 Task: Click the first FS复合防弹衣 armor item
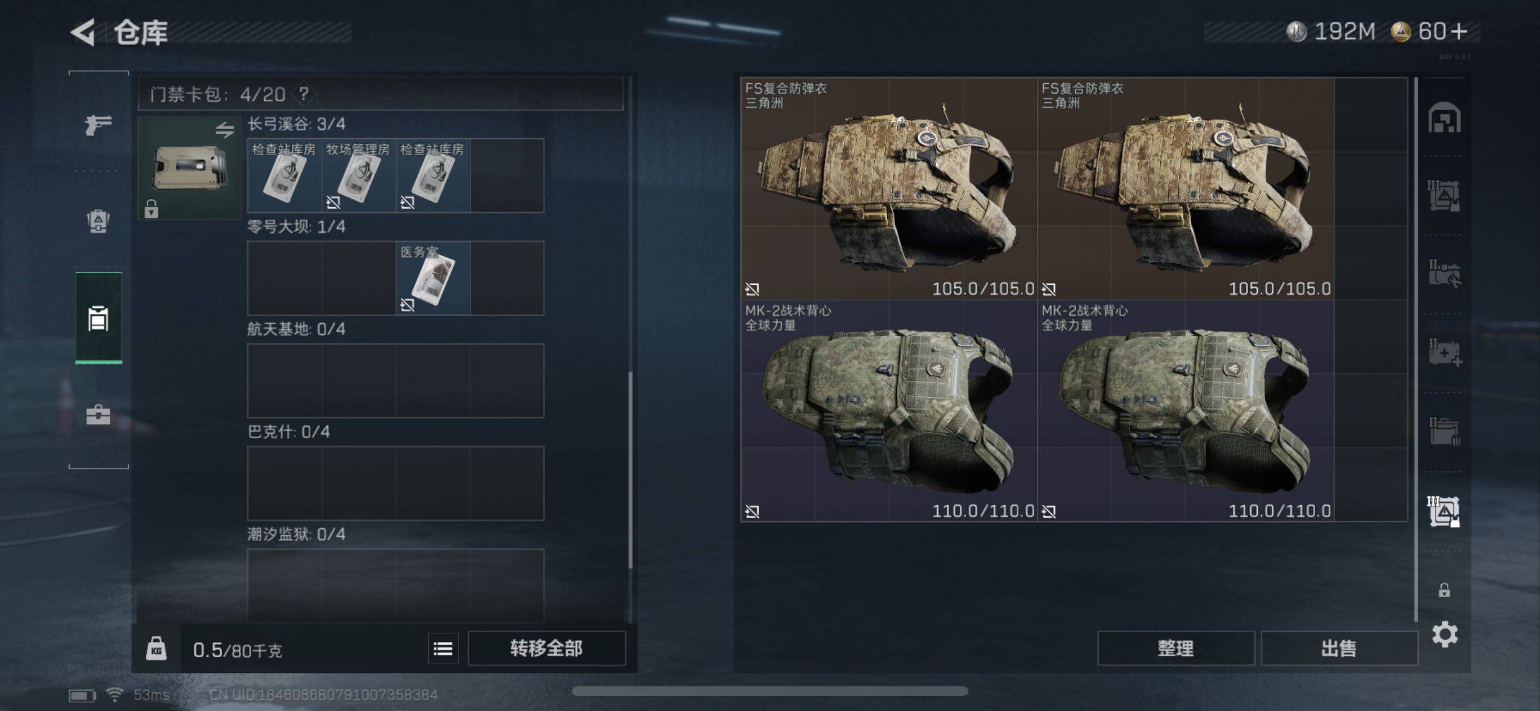coord(889,188)
